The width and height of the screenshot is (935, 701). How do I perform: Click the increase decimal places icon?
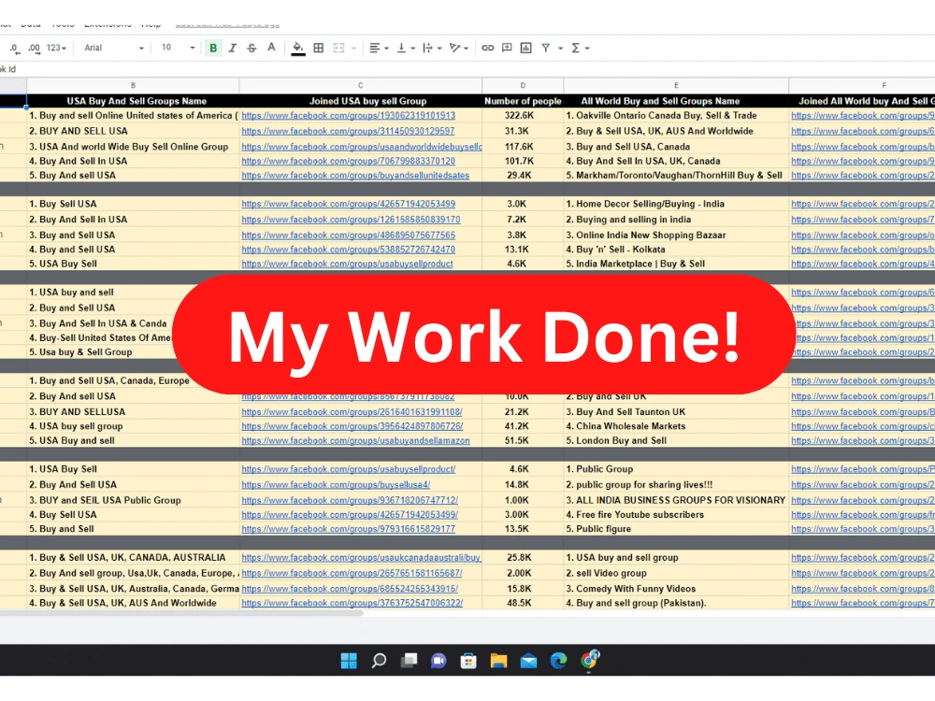[34, 49]
